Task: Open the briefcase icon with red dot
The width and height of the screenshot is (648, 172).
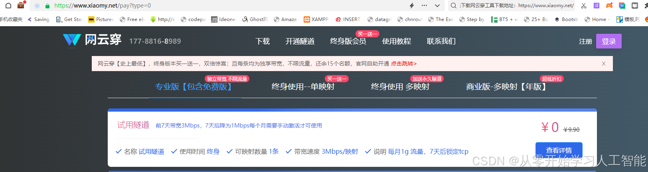Action: click(x=21, y=5)
